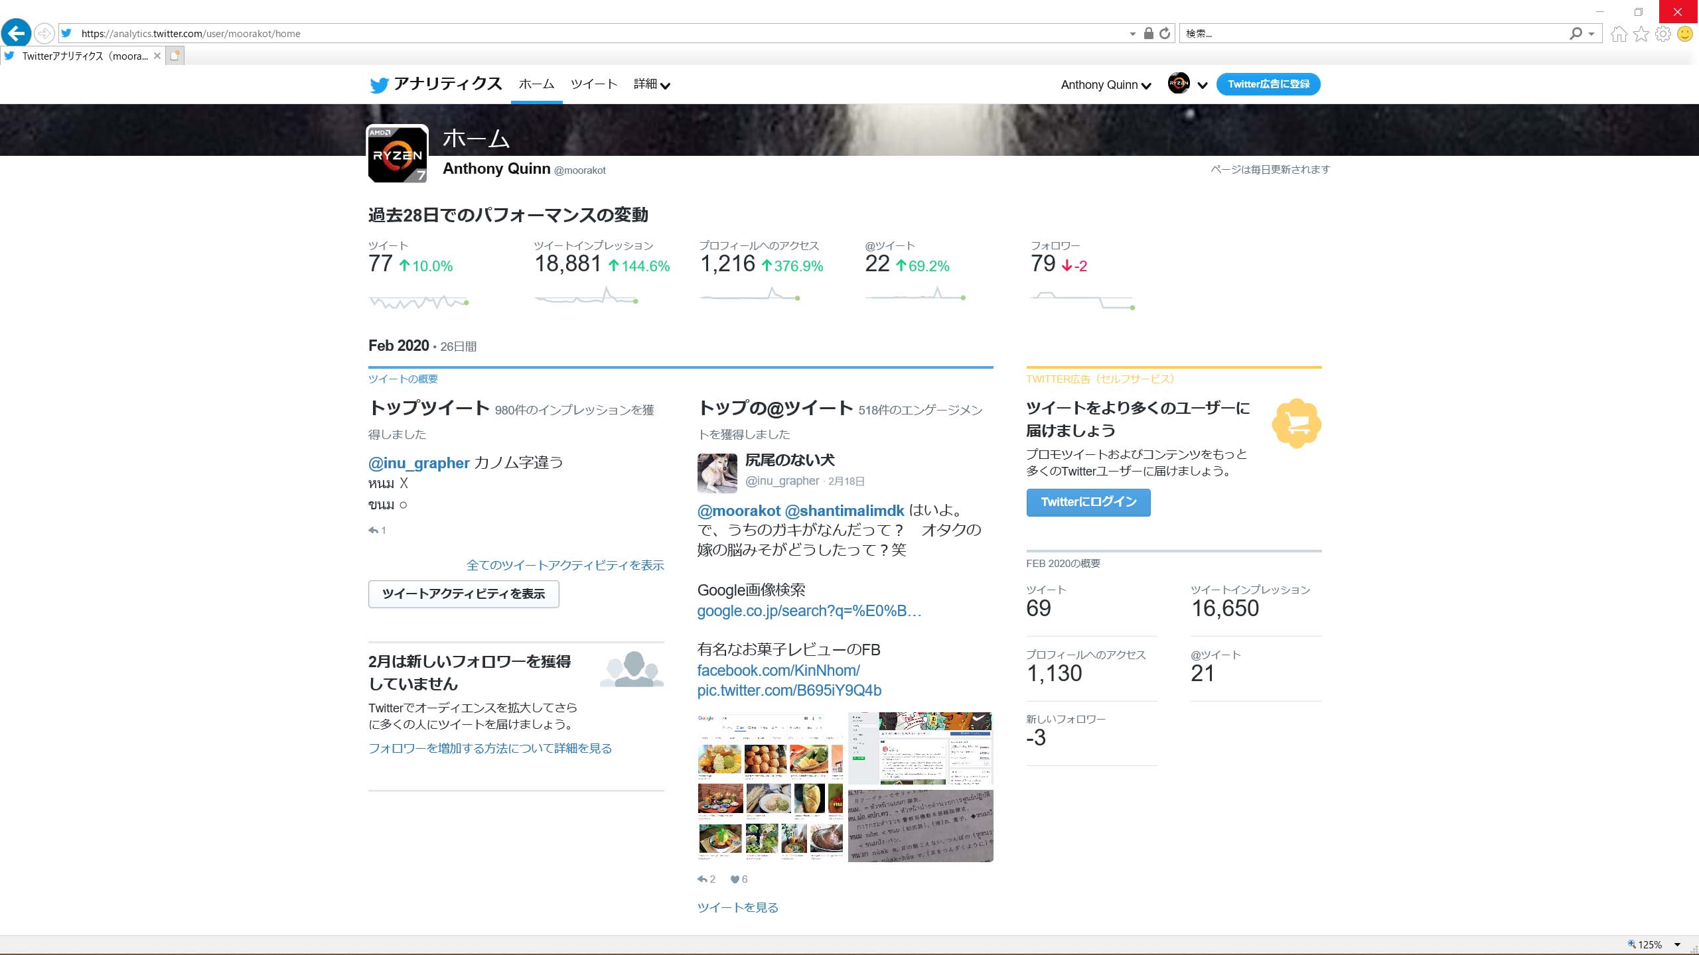Click the zoom level magnifier in status bar
Screen dimensions: 1699x955
point(1631,944)
